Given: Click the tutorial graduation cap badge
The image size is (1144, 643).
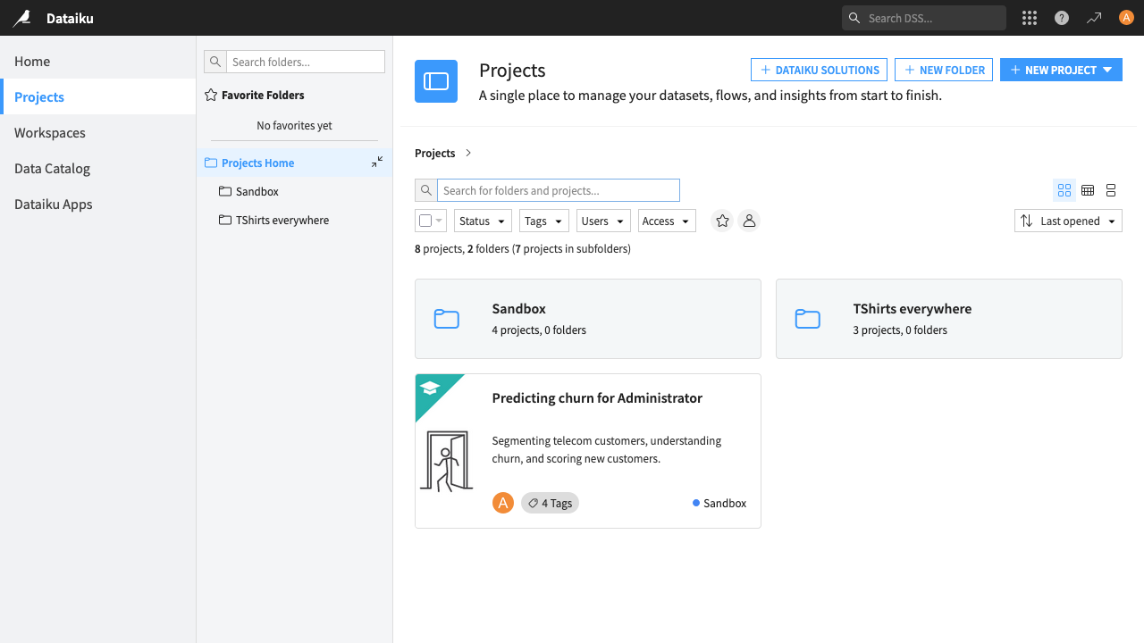Looking at the screenshot, I should tap(430, 388).
